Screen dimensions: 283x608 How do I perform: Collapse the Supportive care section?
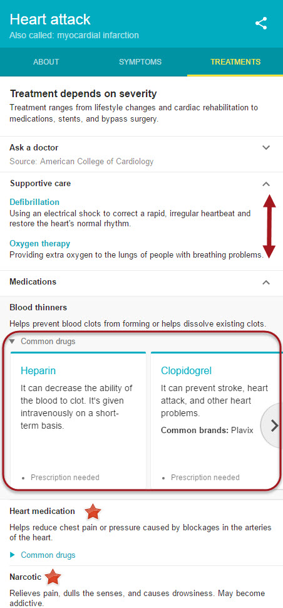[266, 184]
